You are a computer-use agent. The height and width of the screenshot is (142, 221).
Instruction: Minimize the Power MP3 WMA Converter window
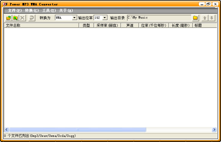tap(202, 4)
